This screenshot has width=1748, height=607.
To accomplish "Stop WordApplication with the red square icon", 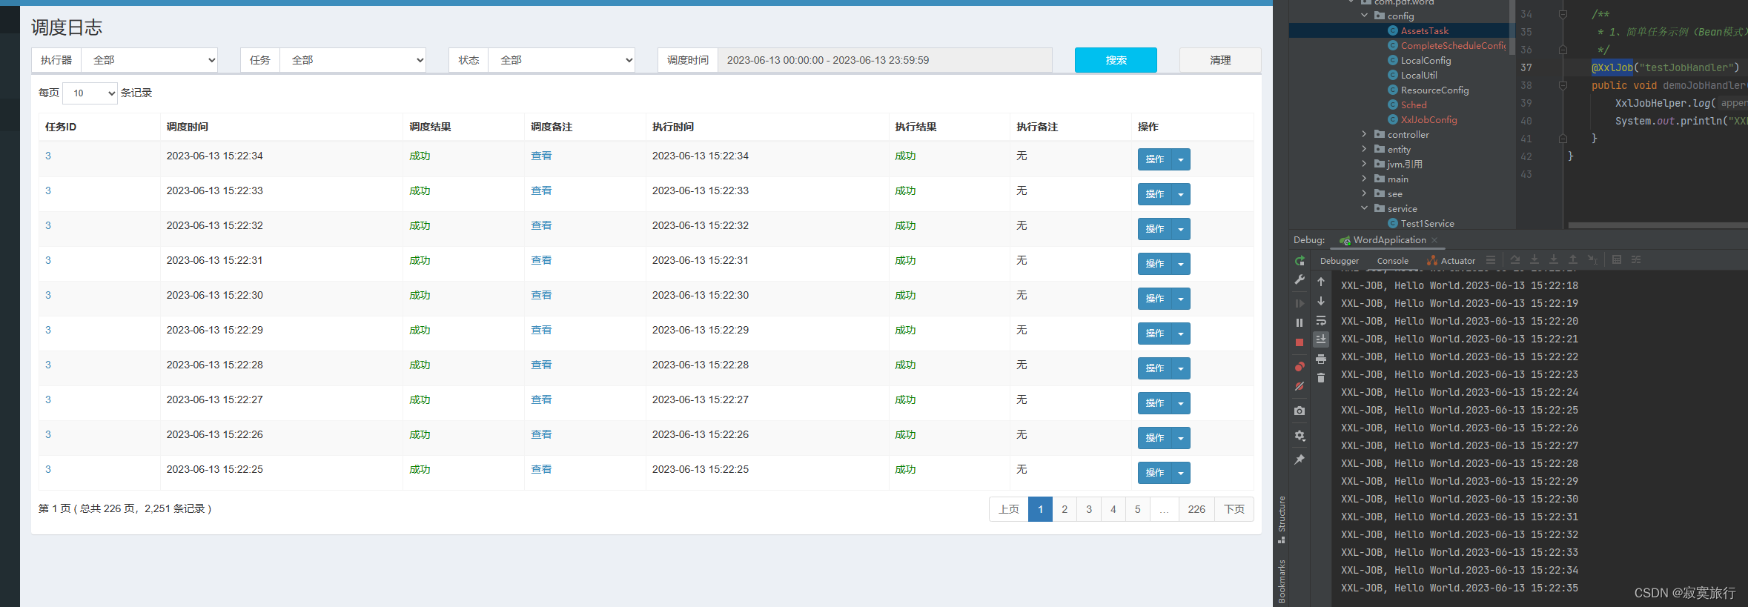I will click(1300, 342).
